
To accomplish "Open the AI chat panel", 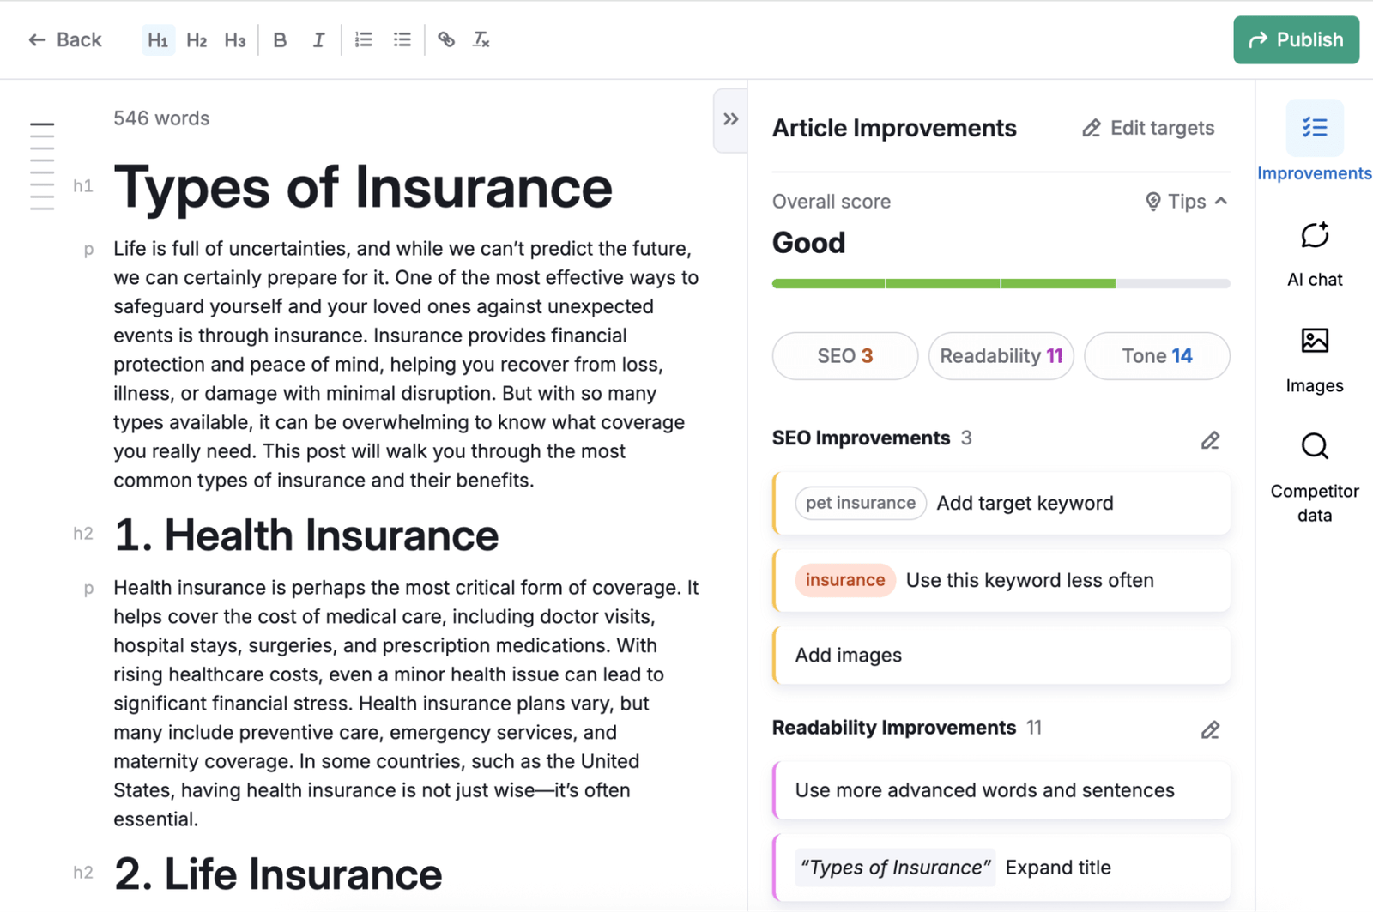I will 1313,249.
